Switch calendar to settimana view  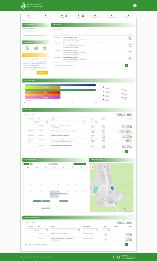(79, 164)
